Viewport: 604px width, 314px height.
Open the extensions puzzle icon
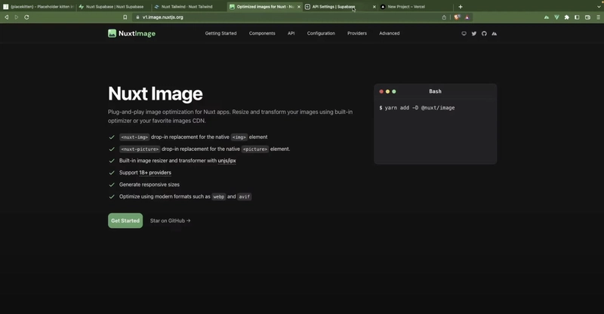pos(567,17)
